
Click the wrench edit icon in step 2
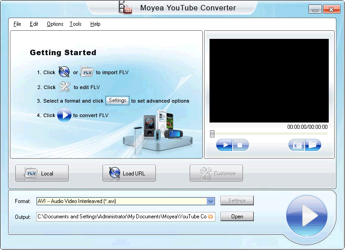tap(65, 87)
